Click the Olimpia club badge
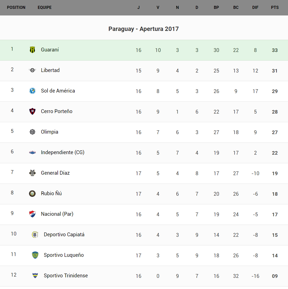 tap(32, 132)
